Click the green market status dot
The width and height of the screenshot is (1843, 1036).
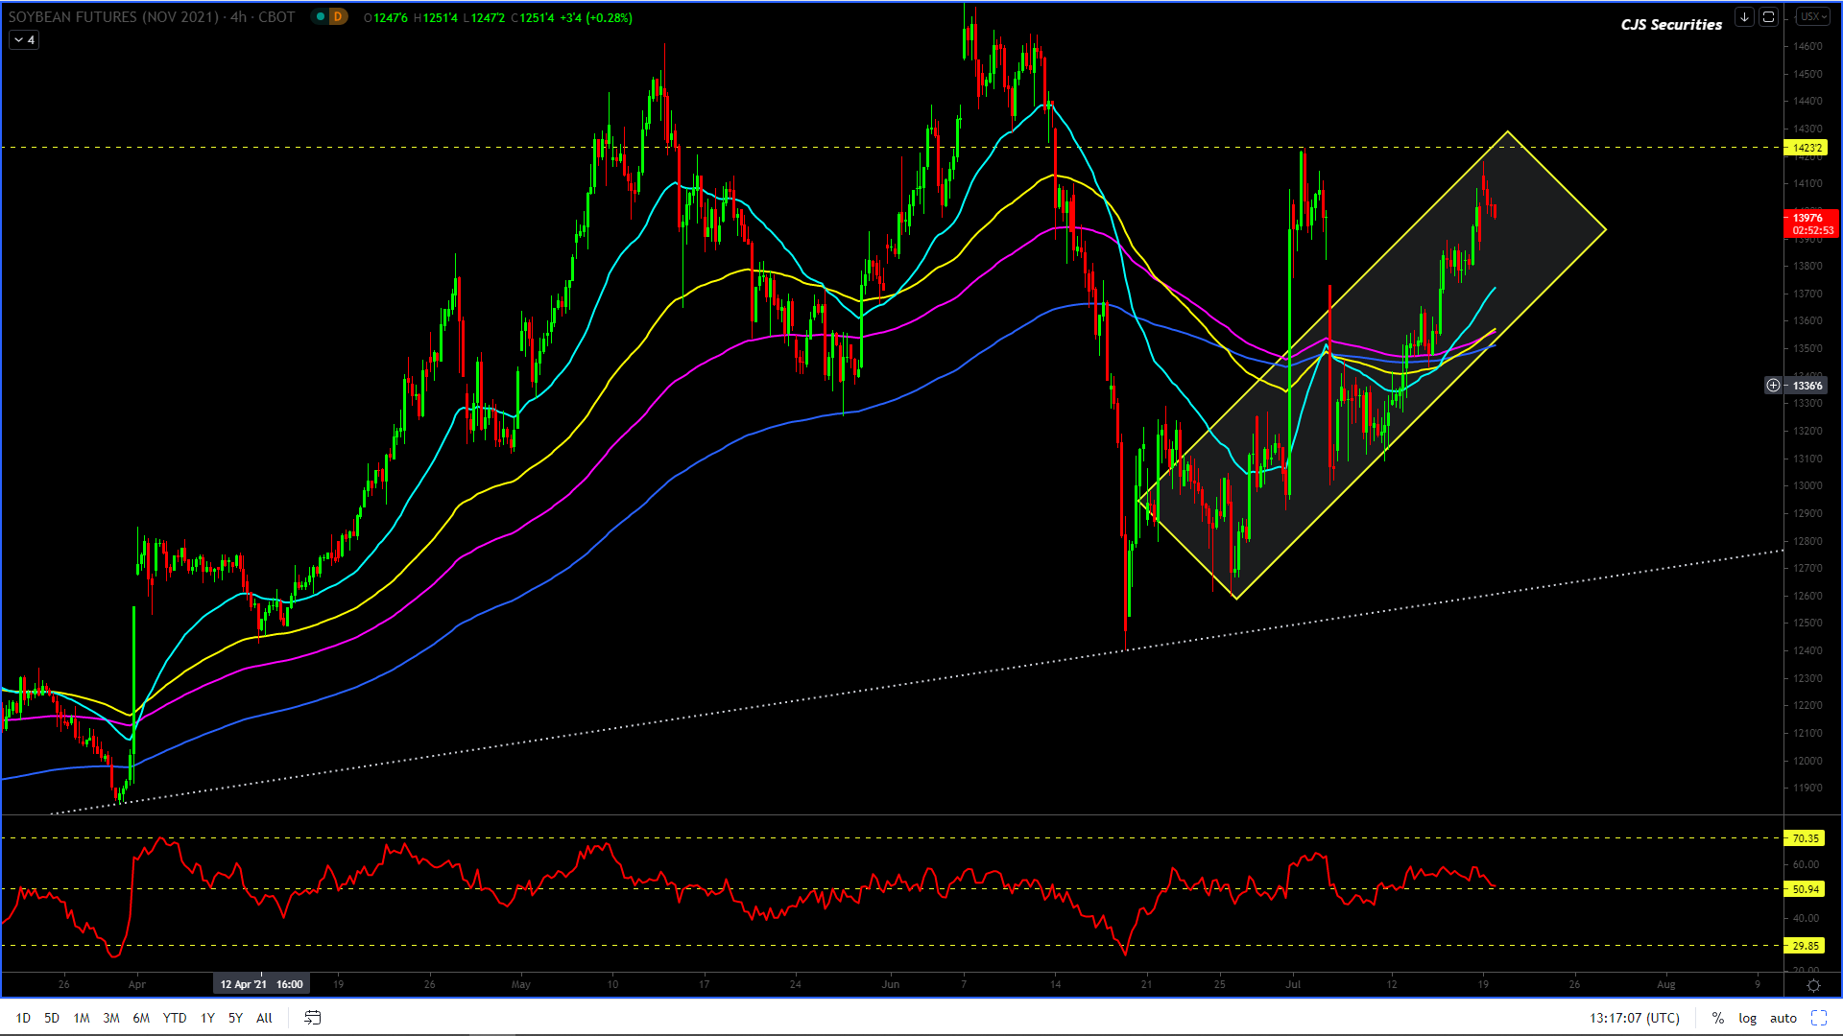click(321, 17)
